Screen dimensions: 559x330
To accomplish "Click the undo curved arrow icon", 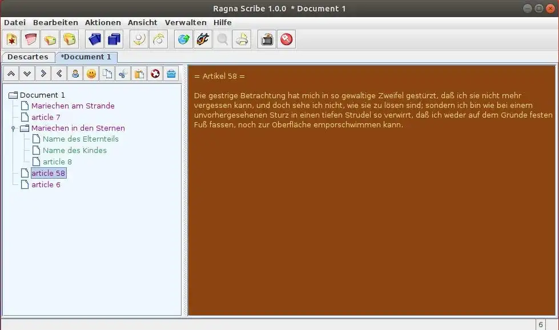I will [139, 39].
